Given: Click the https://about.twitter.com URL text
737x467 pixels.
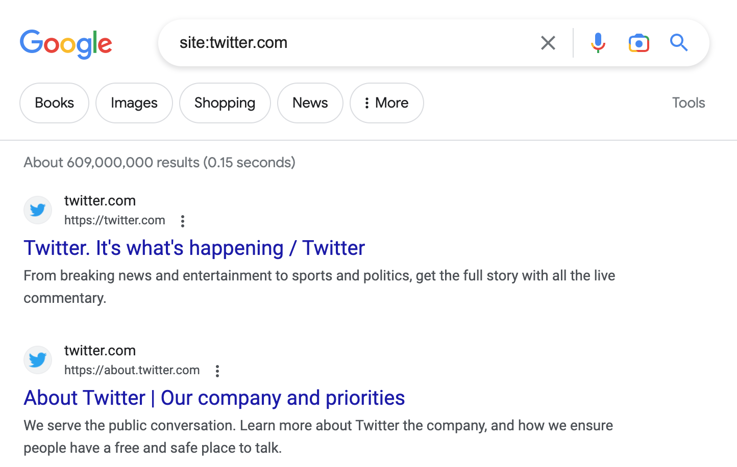Looking at the screenshot, I should point(132,370).
